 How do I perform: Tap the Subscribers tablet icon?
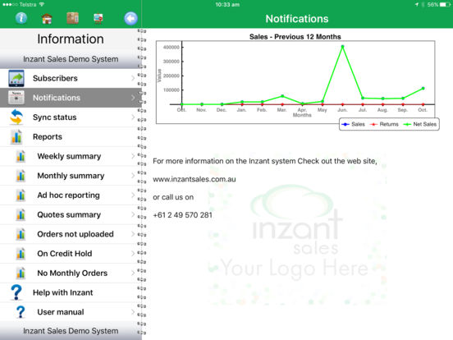tap(16, 78)
